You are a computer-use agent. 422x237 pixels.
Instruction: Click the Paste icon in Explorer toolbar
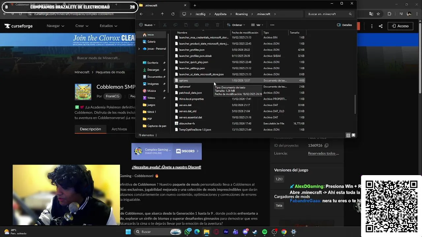186,25
